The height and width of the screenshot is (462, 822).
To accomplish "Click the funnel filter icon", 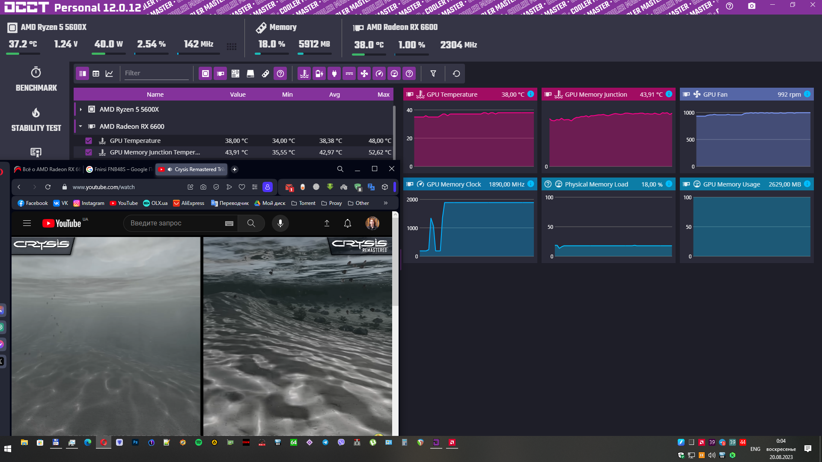I will coord(433,74).
